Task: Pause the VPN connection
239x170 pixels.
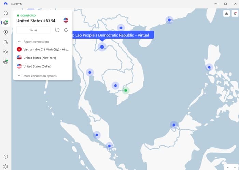Action: [x=33, y=30]
